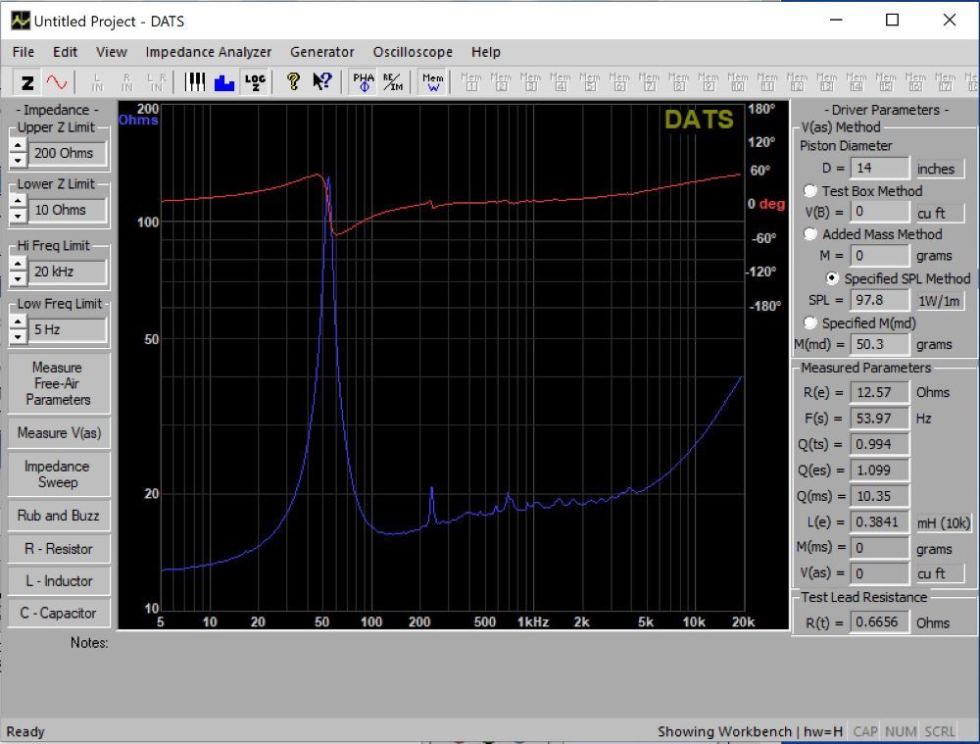Click the Measure Free-Air Parameters button

pyautogui.click(x=59, y=383)
